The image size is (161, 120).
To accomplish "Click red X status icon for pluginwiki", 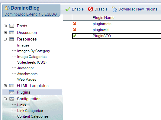I will [75, 30].
